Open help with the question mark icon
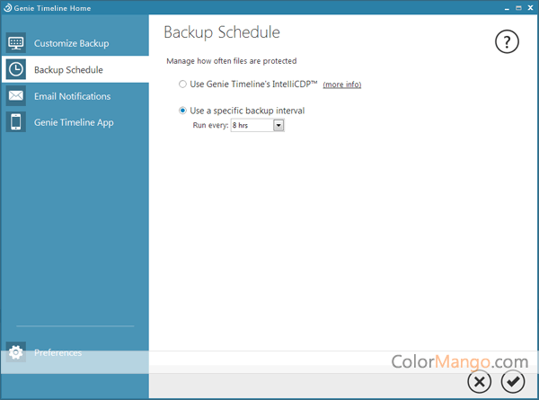Image resolution: width=539 pixels, height=400 pixels. [508, 41]
